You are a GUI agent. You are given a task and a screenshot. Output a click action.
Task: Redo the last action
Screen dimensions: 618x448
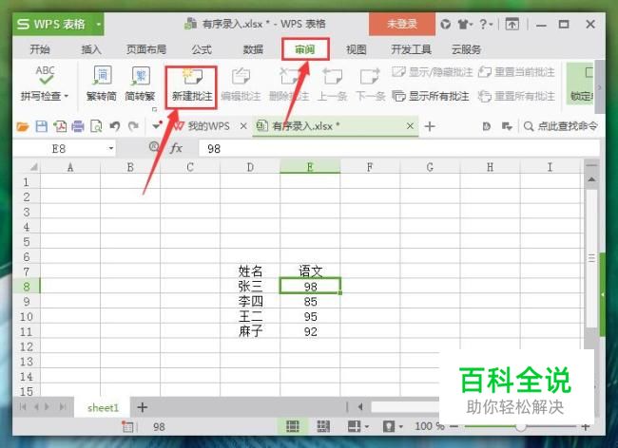click(133, 126)
